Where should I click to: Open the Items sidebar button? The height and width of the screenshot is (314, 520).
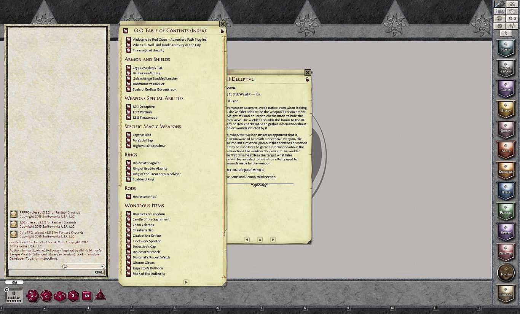point(506,191)
